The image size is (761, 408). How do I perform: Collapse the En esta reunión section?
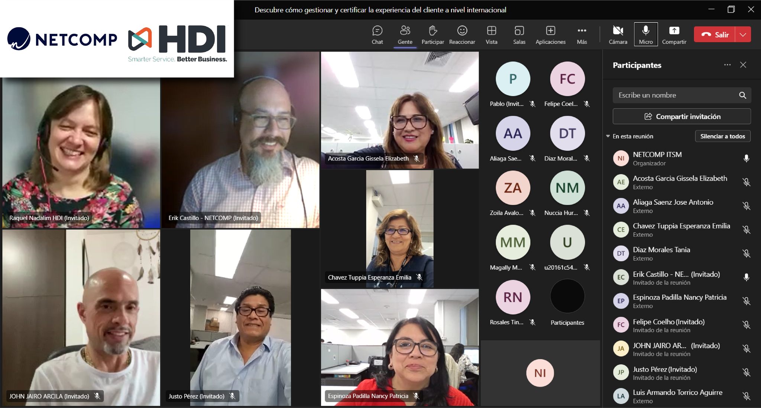point(608,136)
